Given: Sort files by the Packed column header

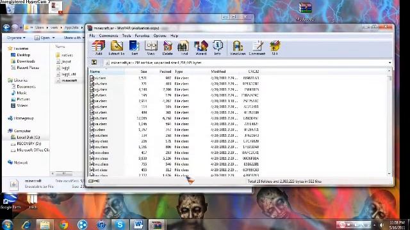Looking at the screenshot, I should pyautogui.click(x=160, y=72).
